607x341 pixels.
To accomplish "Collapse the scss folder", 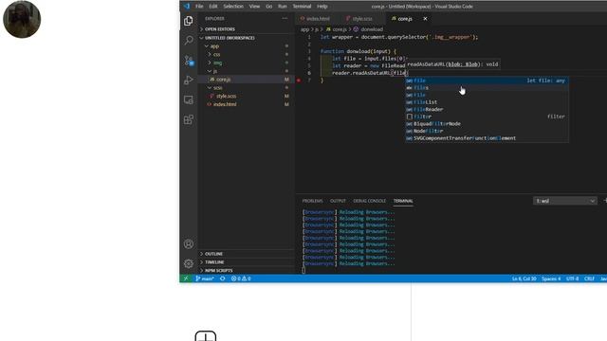I will pos(247,88).
